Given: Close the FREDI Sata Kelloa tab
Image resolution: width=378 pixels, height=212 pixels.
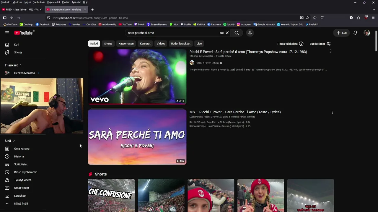Looking at the screenshot, I should (x=41, y=9).
